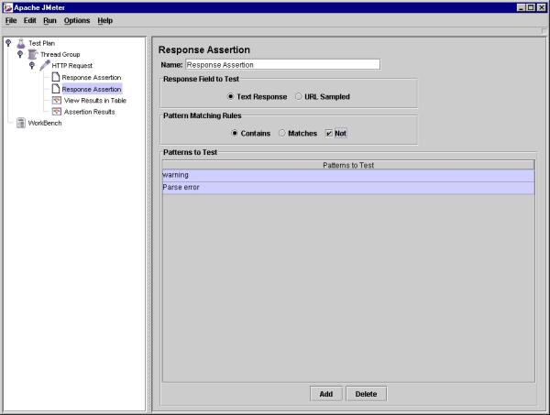Collapse the Thread Group tree node handle
Screen dimensions: 550x415
point(20,54)
